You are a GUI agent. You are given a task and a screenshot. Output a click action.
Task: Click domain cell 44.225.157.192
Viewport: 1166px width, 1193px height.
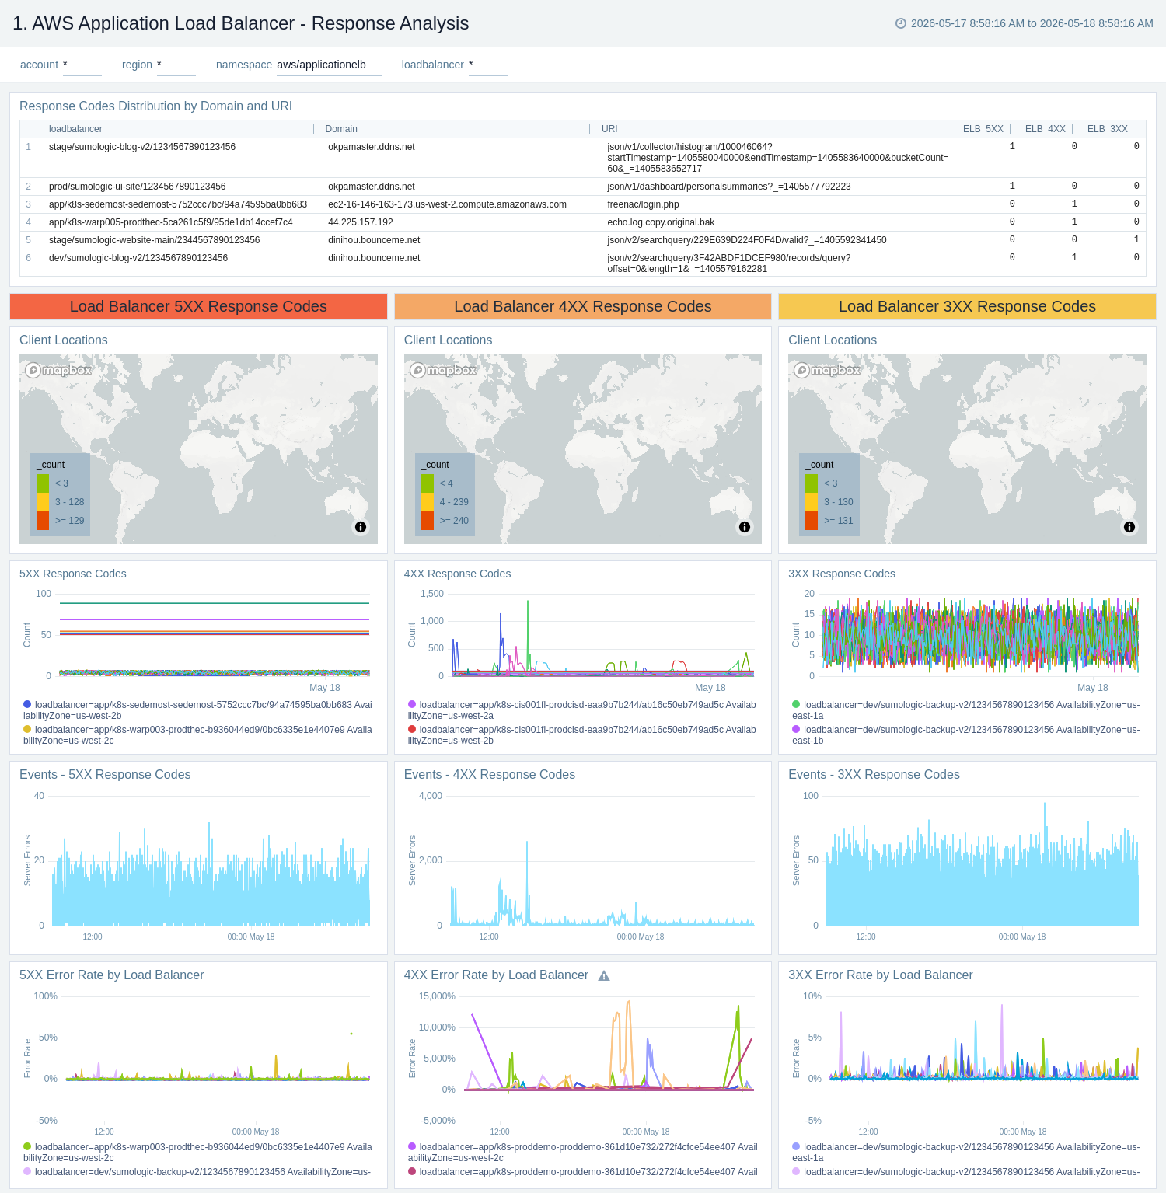pos(361,222)
